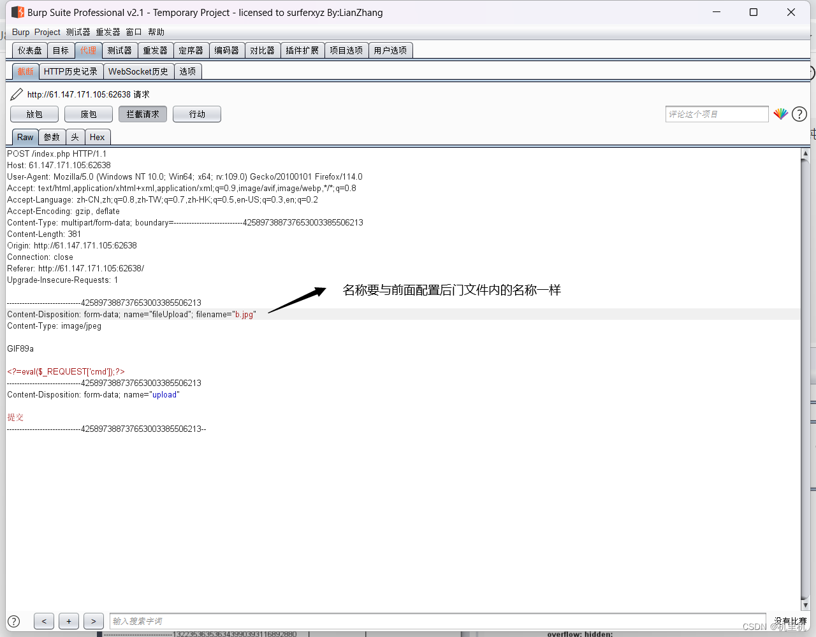Click the GIF89a line

coord(20,348)
